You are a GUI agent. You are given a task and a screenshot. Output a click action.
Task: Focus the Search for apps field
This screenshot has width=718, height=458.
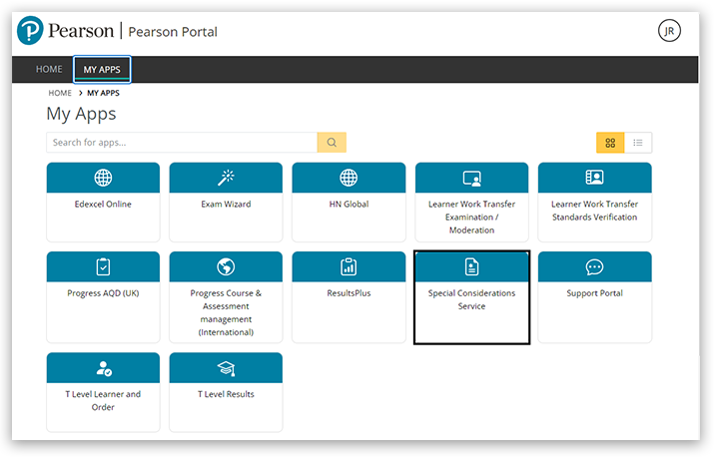(182, 143)
